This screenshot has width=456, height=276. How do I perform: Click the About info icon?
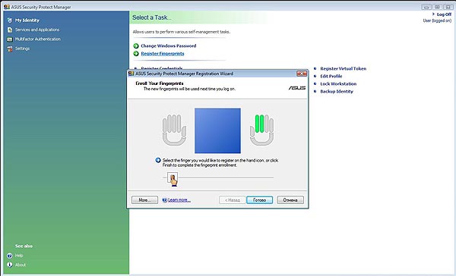(10, 265)
